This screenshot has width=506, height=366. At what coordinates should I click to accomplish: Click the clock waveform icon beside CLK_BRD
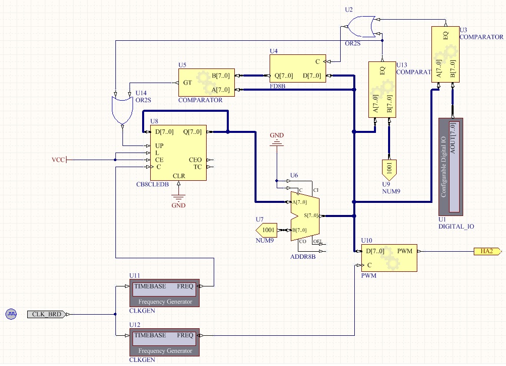[11, 314]
